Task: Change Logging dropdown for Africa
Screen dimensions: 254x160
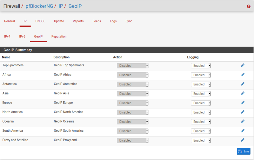Action: click(201, 75)
